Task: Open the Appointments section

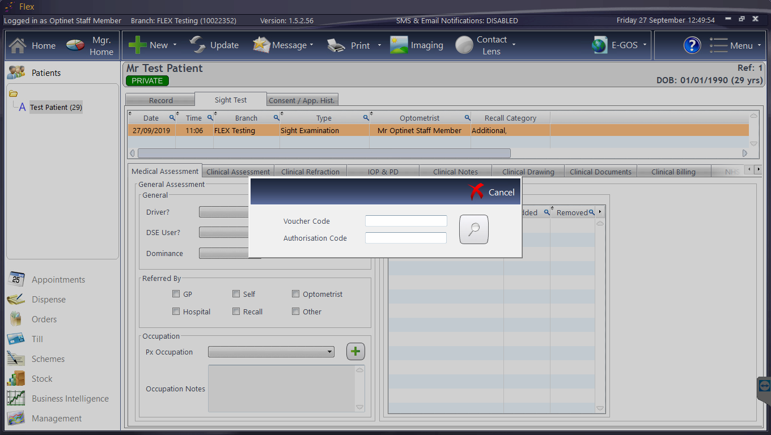Action: [x=57, y=279]
